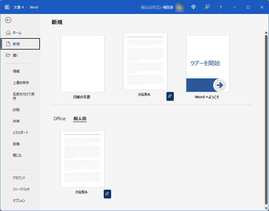Click the user account picture in the title bar
Viewport: 269px width, 211px height.
tap(180, 7)
